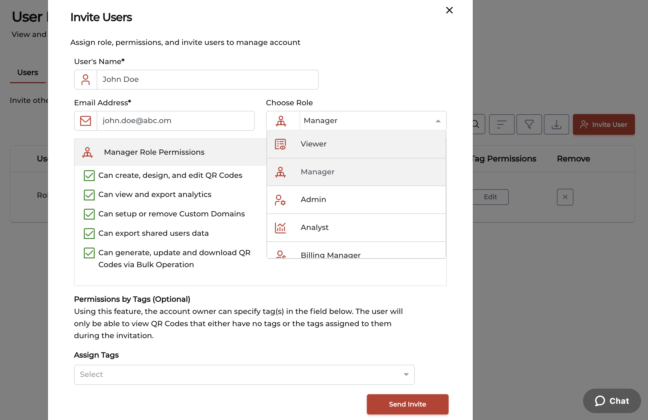Open the Chat widget

(x=612, y=401)
